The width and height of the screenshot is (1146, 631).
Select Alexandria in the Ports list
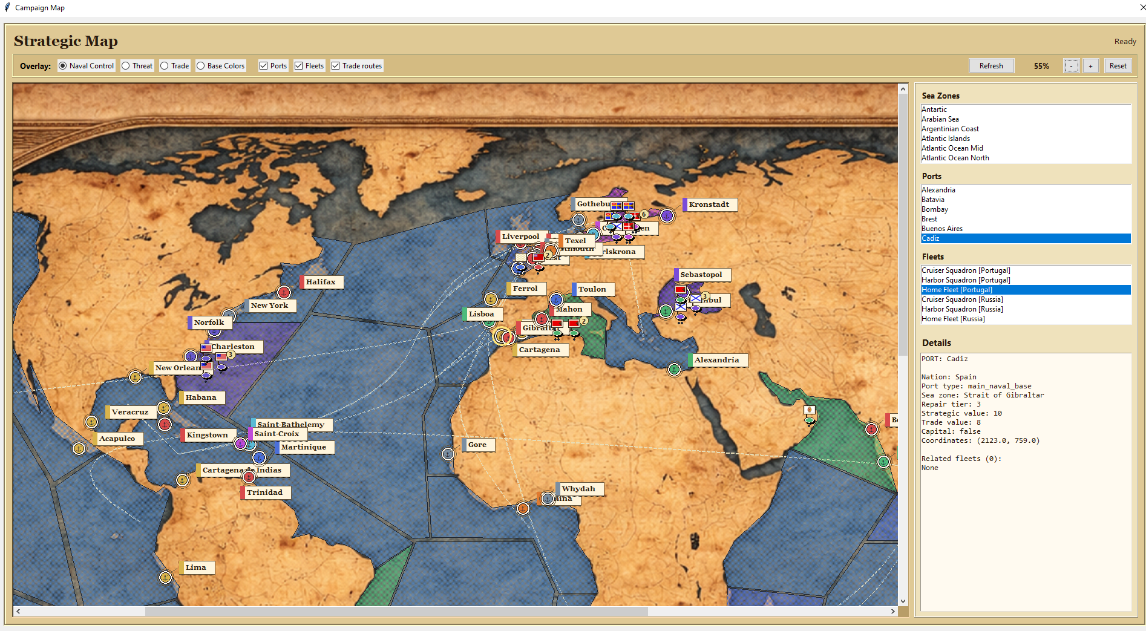1026,190
